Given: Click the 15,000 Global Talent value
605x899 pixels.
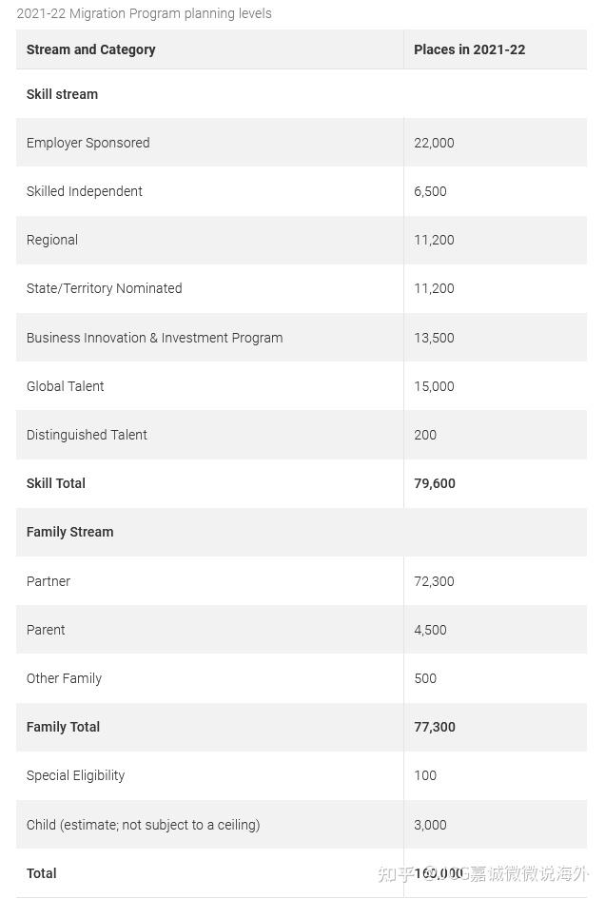Looking at the screenshot, I should [434, 386].
